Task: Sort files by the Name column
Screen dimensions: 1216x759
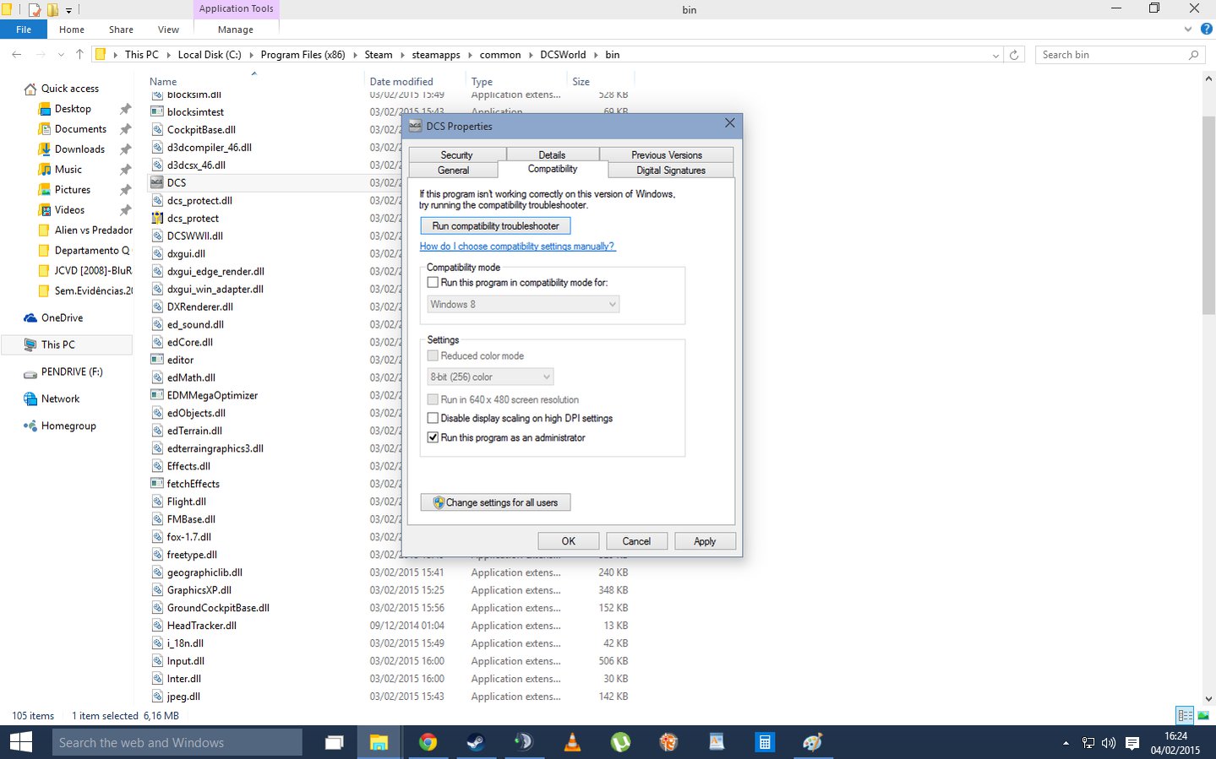Action: pos(163,82)
